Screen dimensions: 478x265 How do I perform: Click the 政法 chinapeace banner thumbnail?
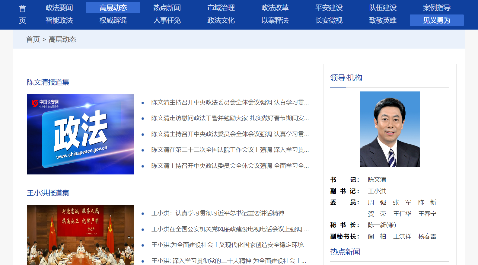81,134
